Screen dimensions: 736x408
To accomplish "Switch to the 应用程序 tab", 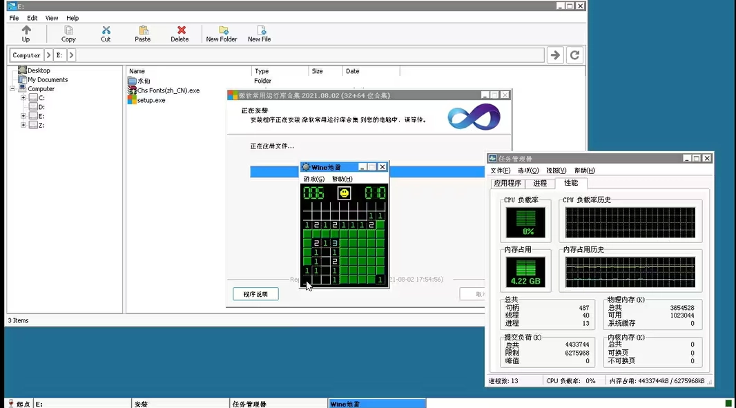I will 507,184.
